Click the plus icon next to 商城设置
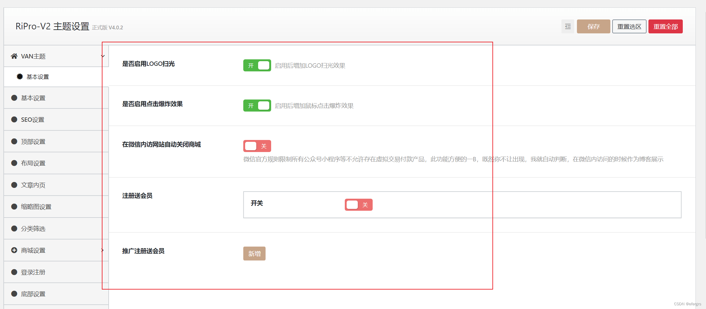The height and width of the screenshot is (309, 706). click(14, 250)
